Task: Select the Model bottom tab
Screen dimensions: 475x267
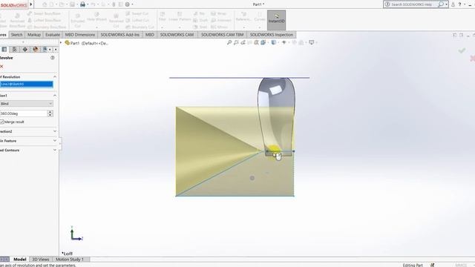Action: pyautogui.click(x=20, y=260)
